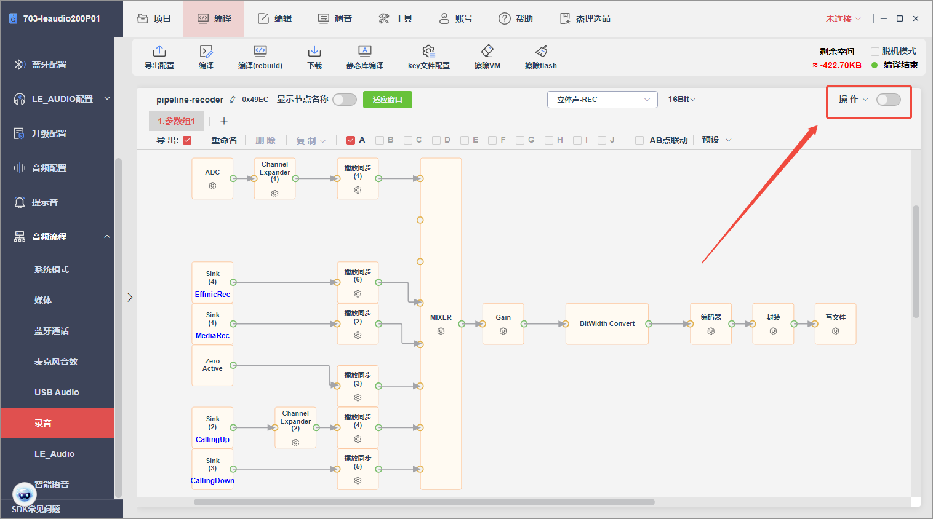
Task: Add a new parameter group tab
Action: [x=224, y=121]
